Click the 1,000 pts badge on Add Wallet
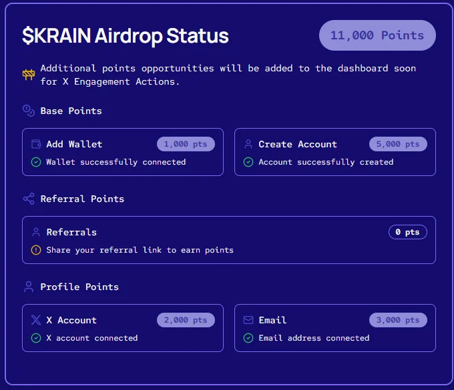Screen dimensions: 454x390 coord(186,144)
